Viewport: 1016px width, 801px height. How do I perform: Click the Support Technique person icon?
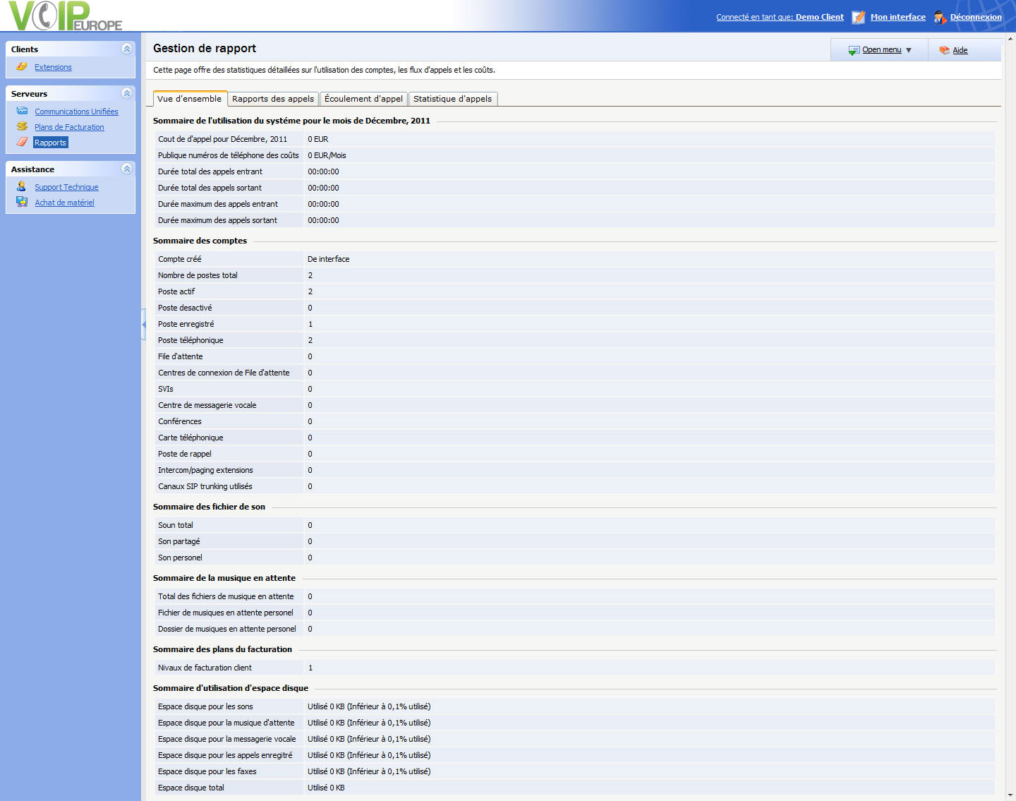[22, 187]
